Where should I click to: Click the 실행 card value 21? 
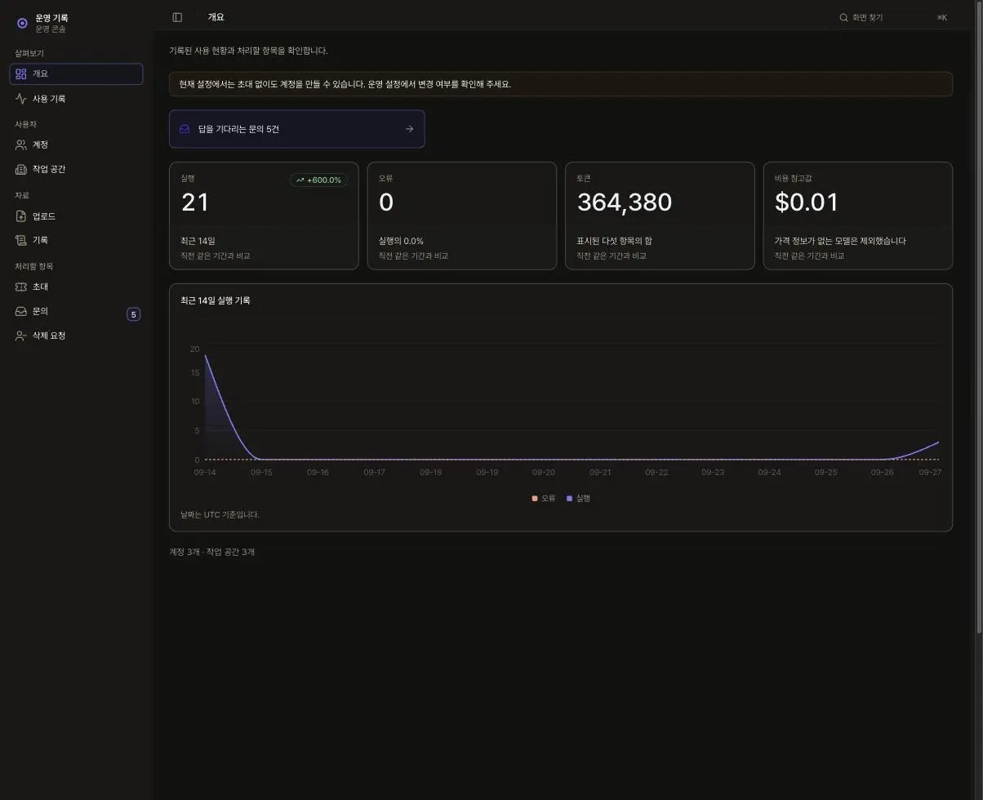tap(195, 202)
